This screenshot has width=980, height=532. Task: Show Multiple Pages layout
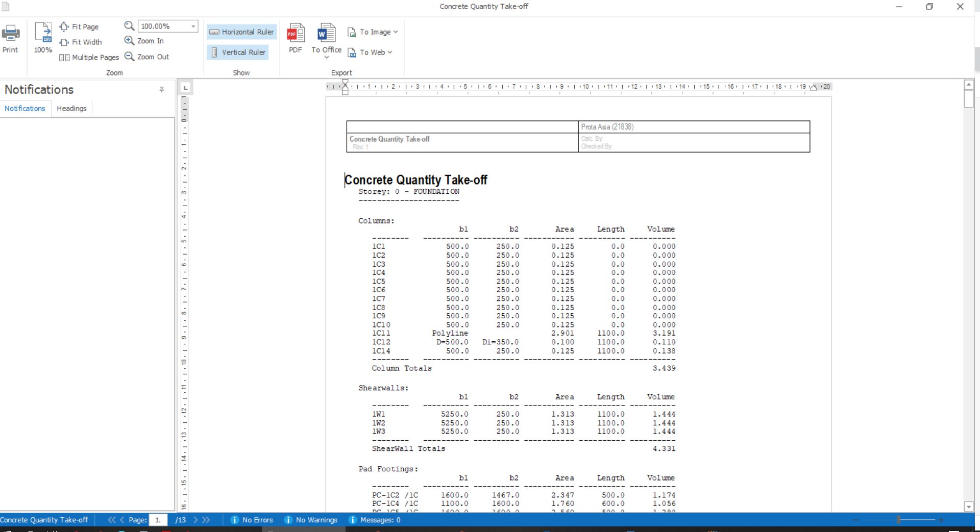pos(89,57)
